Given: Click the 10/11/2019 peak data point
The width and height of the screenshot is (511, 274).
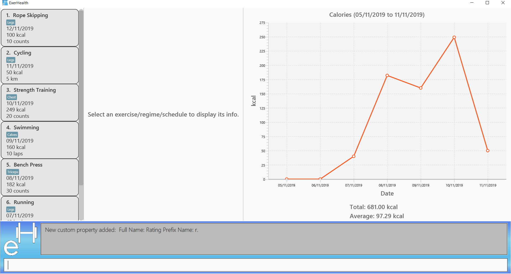Looking at the screenshot, I should 454,38.
